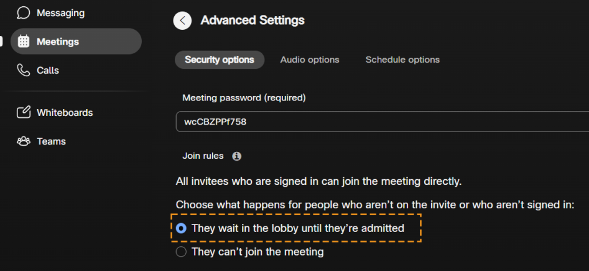Click the Whiteboards pencil icon
589x271 pixels.
point(24,112)
